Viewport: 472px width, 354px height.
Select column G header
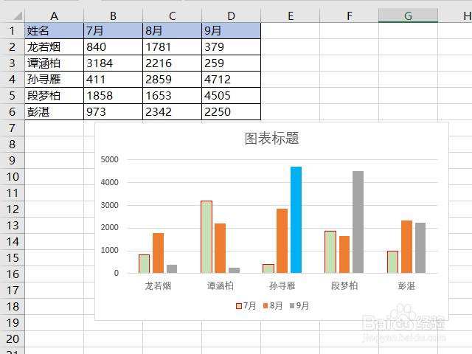click(x=408, y=15)
